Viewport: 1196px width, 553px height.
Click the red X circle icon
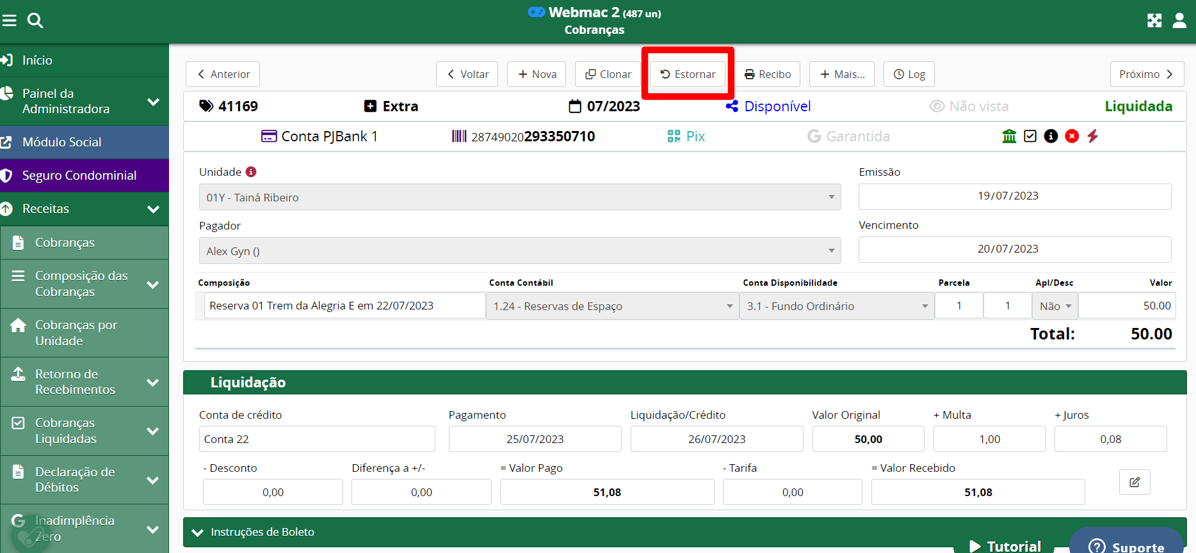click(1072, 136)
